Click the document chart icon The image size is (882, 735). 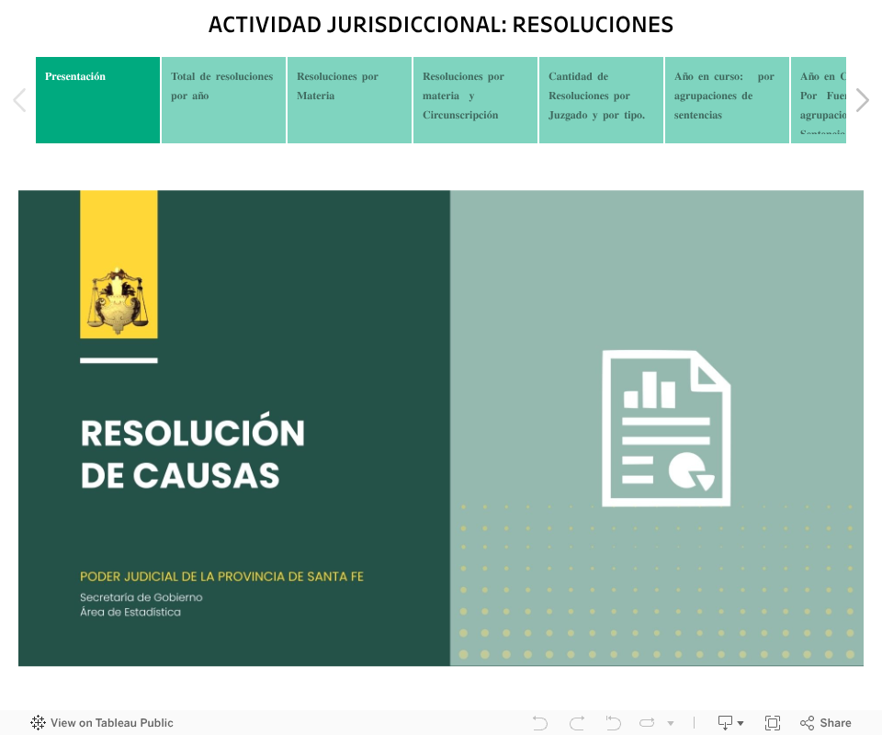666,428
